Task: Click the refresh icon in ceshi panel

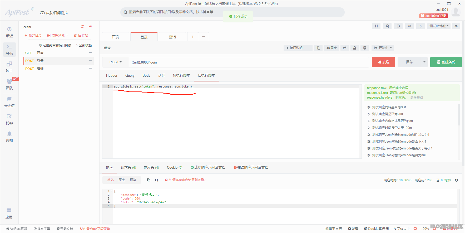Action: point(82,27)
